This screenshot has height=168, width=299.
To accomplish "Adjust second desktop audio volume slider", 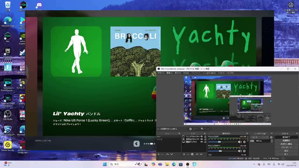I will coord(222,151).
